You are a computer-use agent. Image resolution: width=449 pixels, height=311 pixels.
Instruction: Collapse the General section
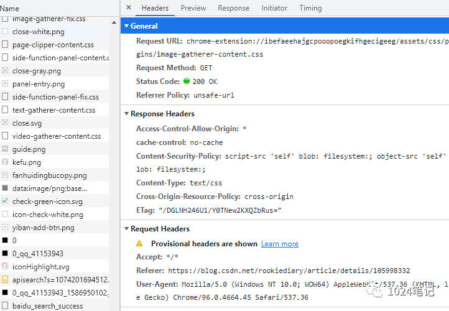click(x=127, y=26)
